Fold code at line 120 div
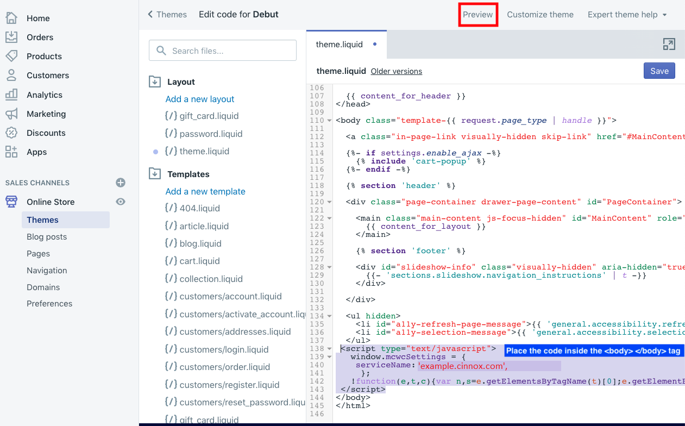Image resolution: width=685 pixels, height=426 pixels. pos(329,202)
